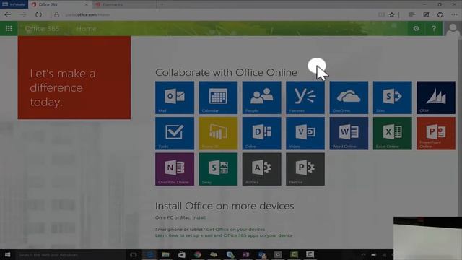462x260 pixels.
Task: Open the Calendar tile
Action: [x=218, y=97]
